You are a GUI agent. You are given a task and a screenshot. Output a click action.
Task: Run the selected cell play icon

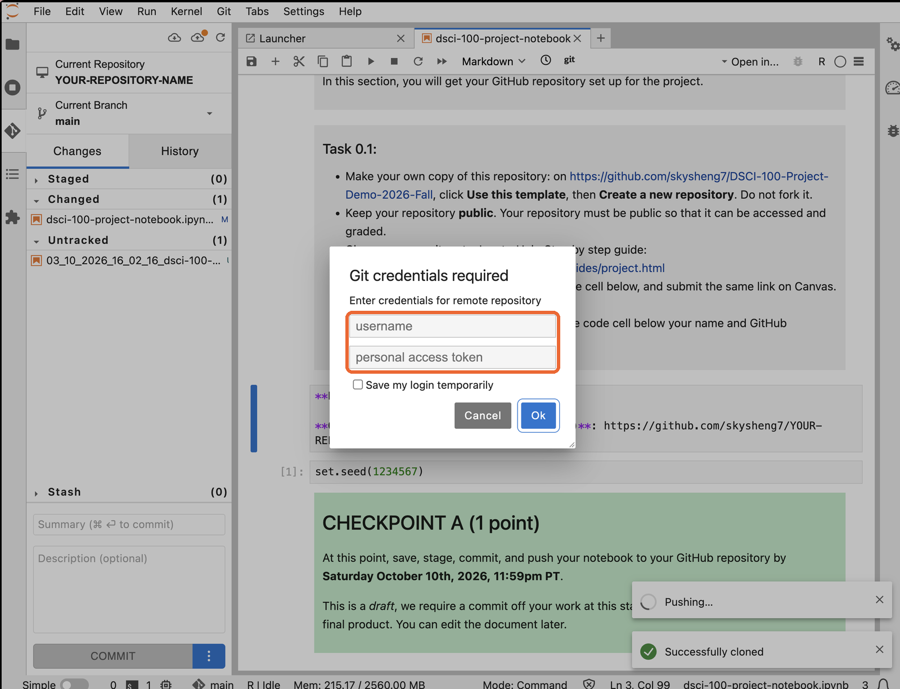371,61
